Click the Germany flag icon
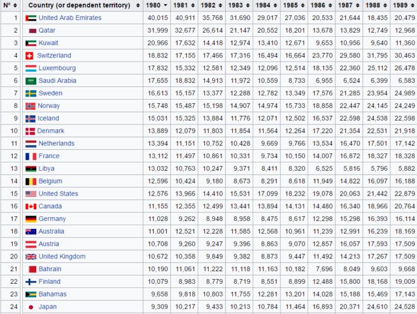The height and width of the screenshot is (314, 417). coord(31,219)
